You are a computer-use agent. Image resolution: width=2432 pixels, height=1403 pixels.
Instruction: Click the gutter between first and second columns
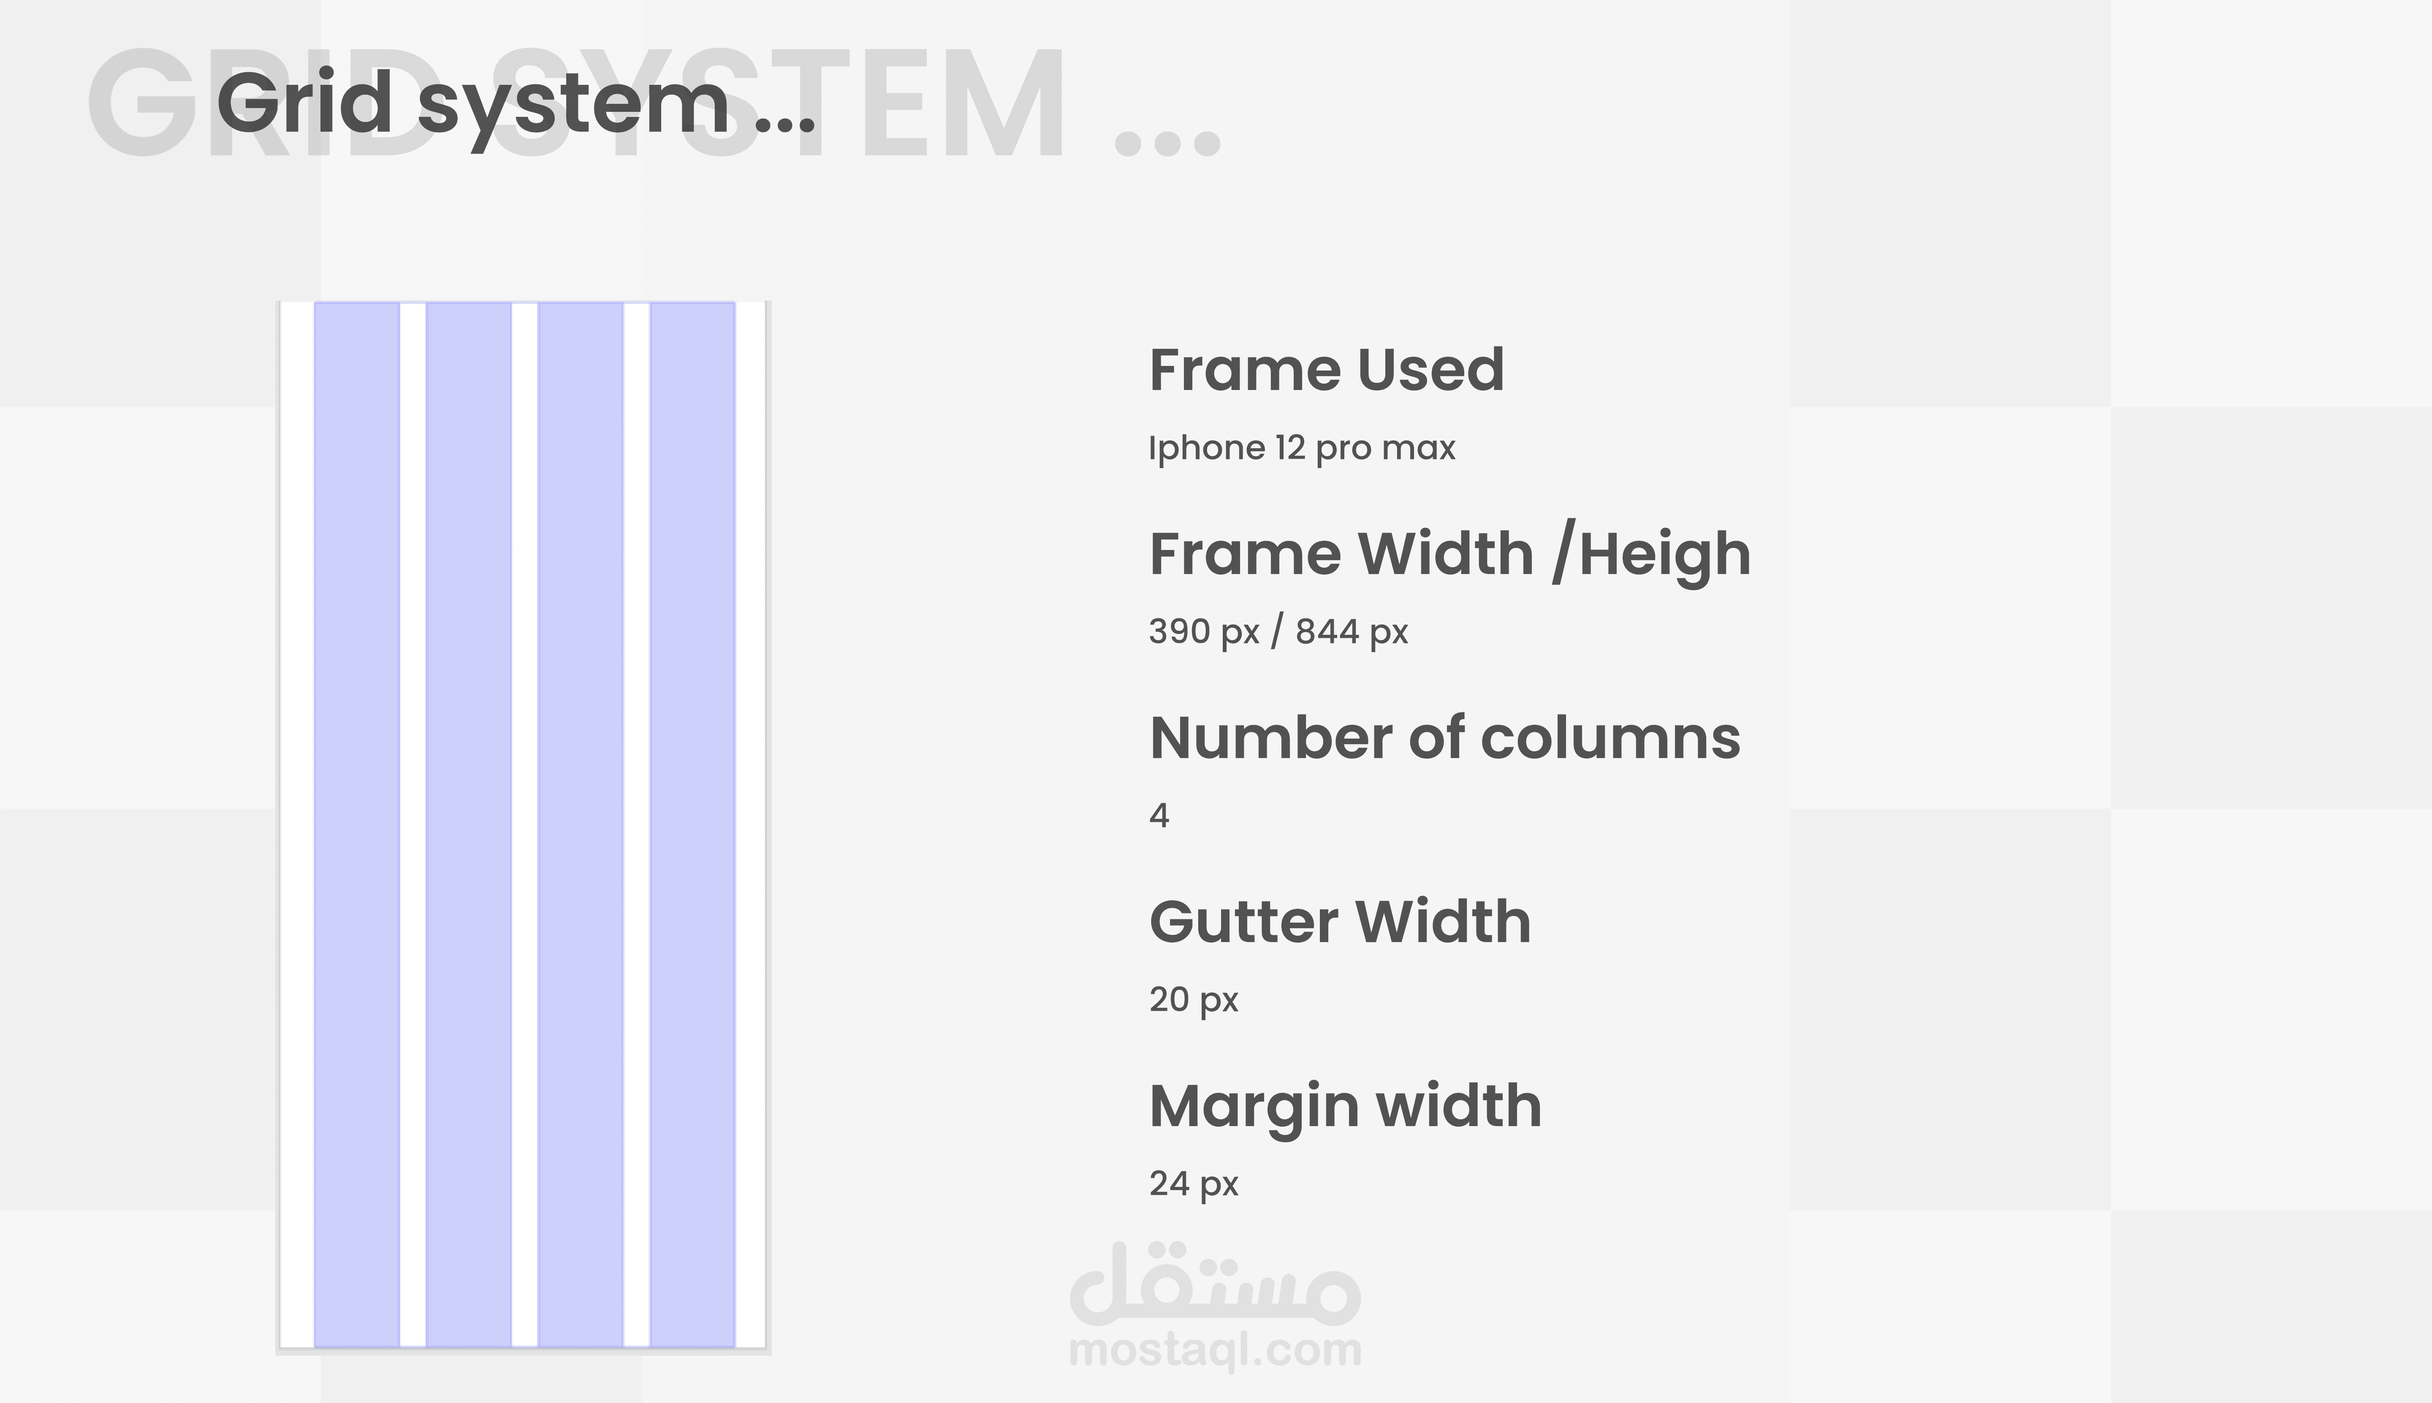413,824
